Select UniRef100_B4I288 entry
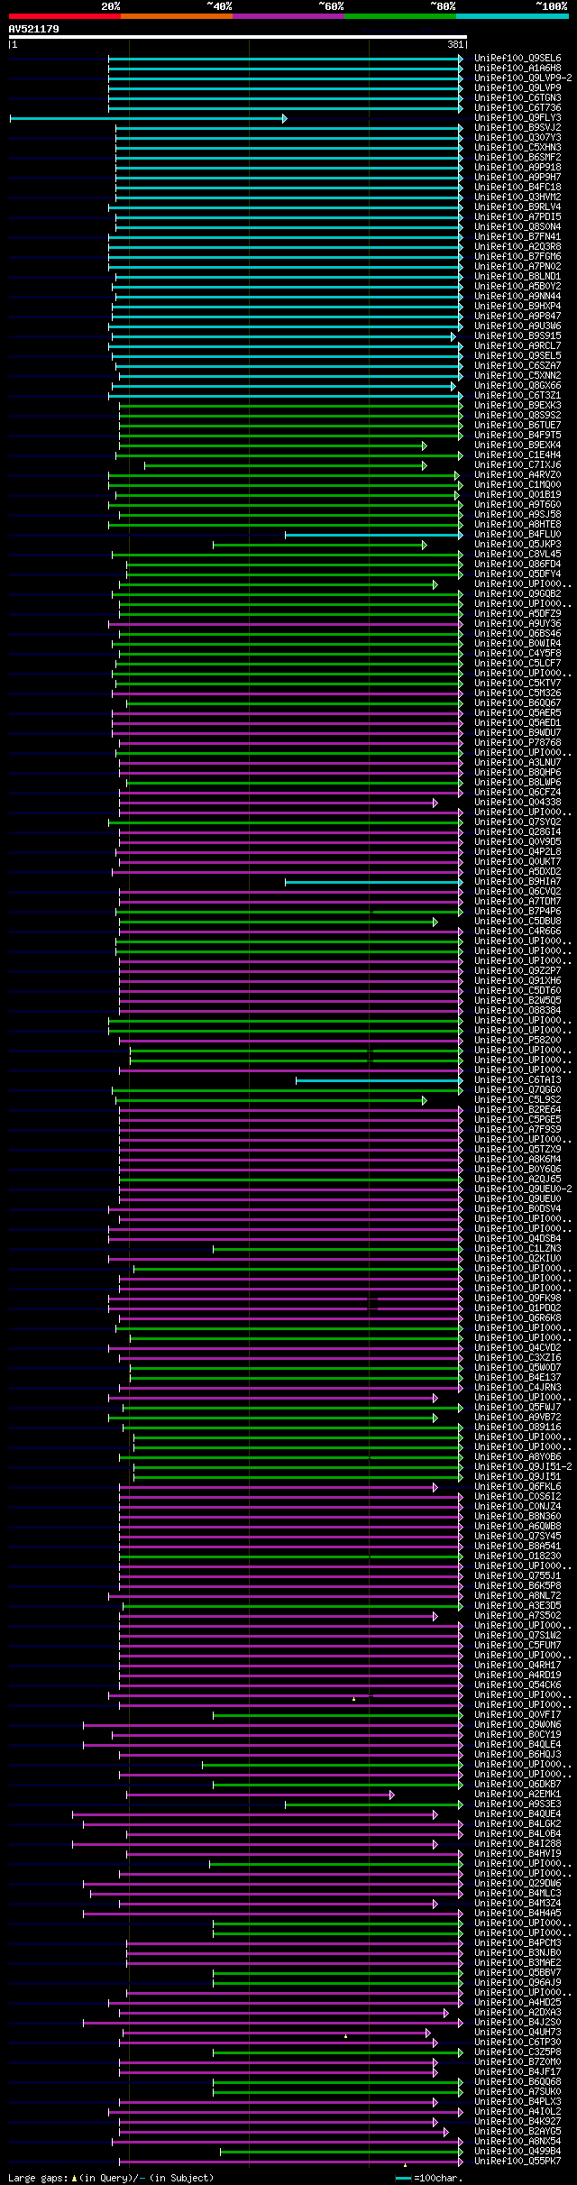577x2185 pixels. [x=517, y=1844]
